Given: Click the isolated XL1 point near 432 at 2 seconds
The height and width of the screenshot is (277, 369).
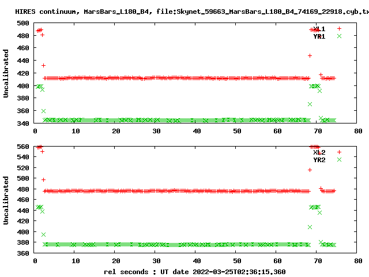Looking at the screenshot, I should (43, 65).
